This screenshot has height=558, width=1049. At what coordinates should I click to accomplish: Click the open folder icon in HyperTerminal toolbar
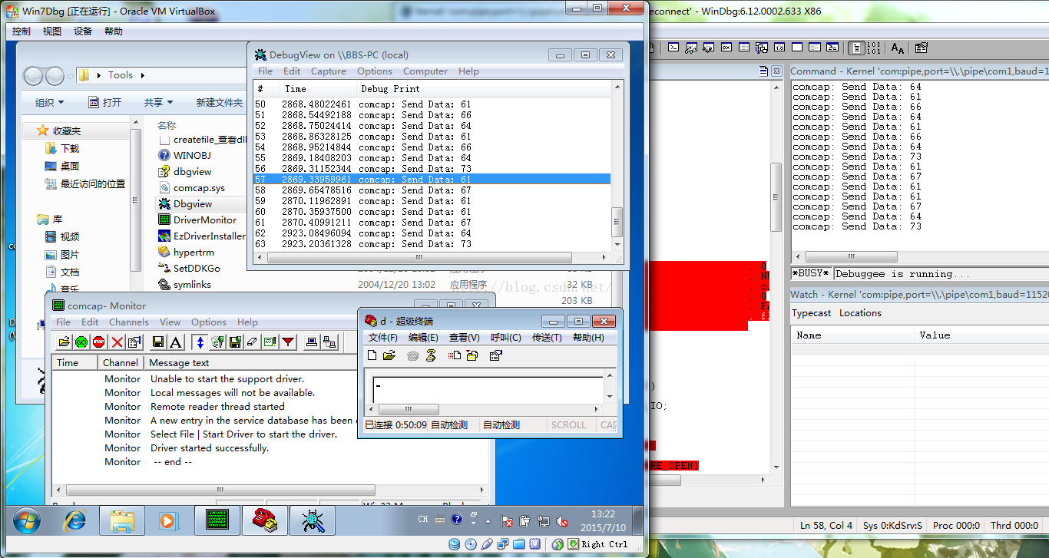coord(389,355)
